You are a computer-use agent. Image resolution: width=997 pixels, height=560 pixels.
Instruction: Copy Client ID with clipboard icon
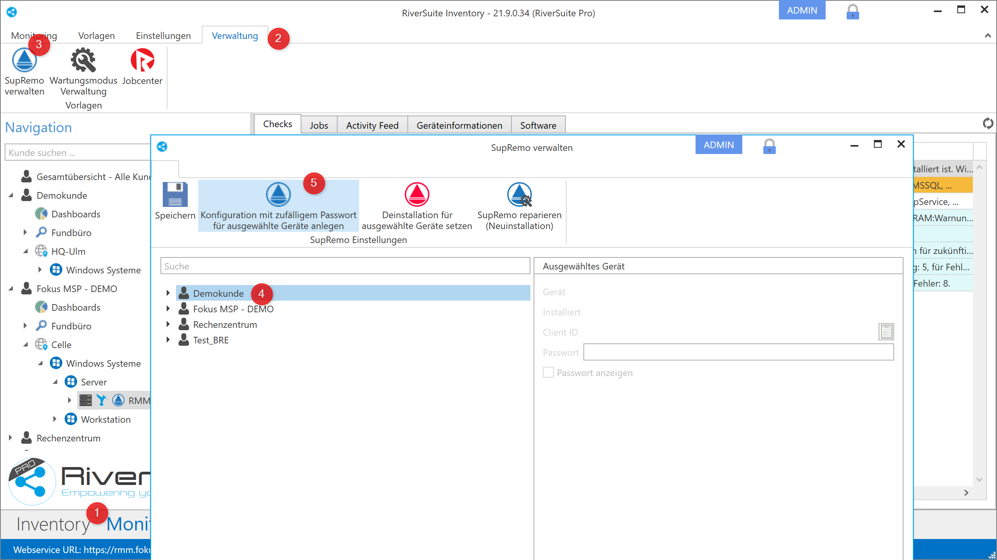(886, 332)
